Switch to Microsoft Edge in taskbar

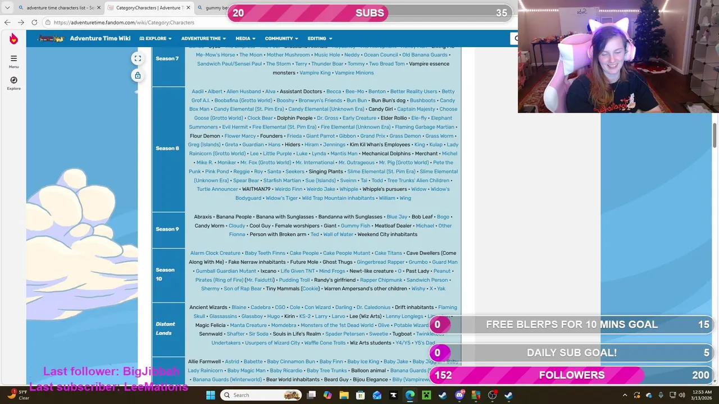click(x=410, y=395)
